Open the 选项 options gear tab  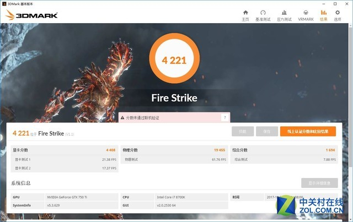click(x=337, y=16)
